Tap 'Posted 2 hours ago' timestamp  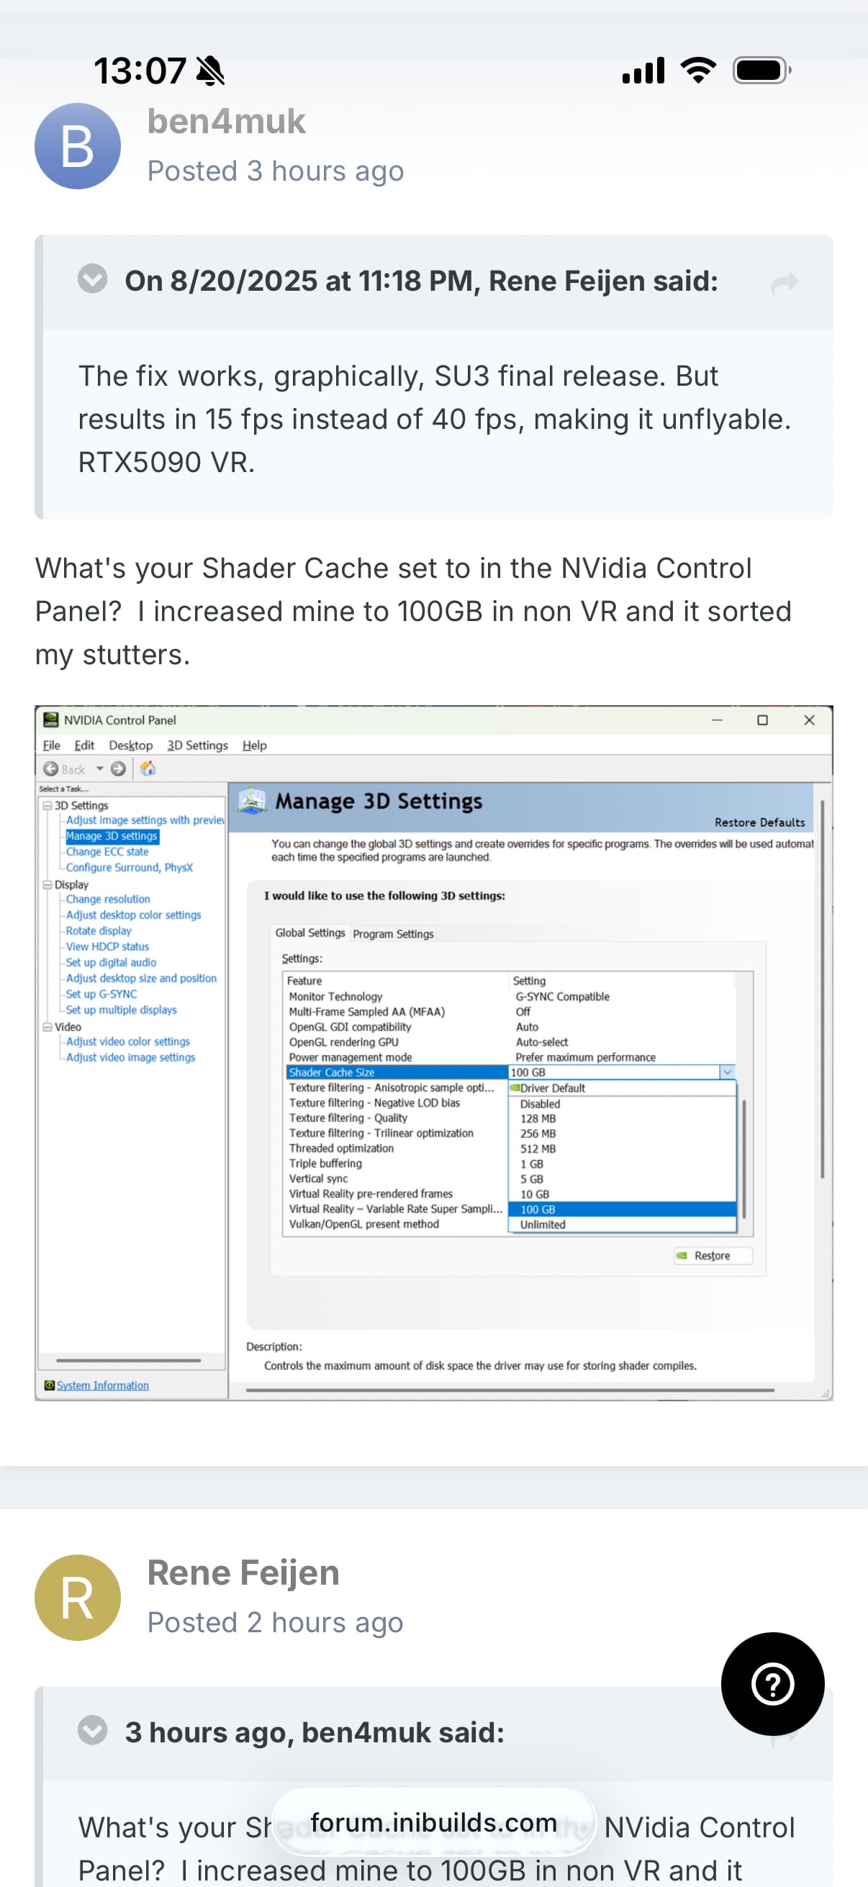(276, 1623)
